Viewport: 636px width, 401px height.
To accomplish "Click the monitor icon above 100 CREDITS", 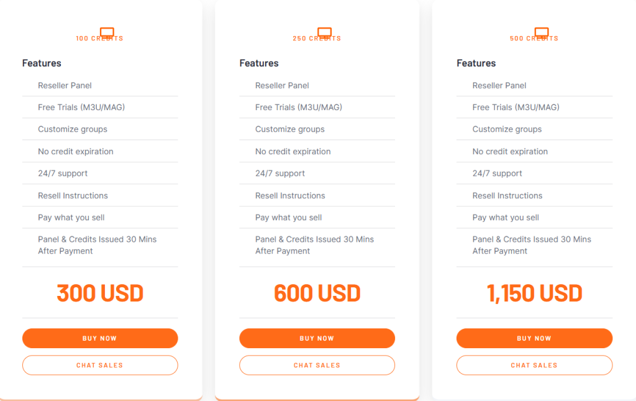I will click(x=106, y=33).
